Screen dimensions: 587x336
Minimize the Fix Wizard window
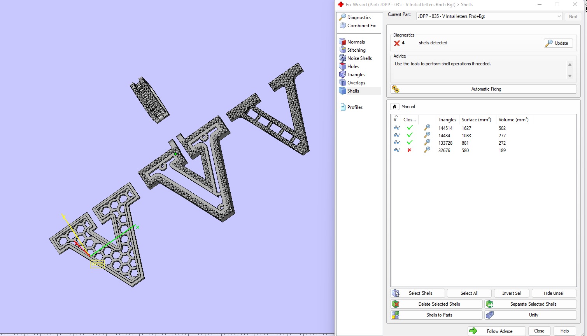click(540, 5)
